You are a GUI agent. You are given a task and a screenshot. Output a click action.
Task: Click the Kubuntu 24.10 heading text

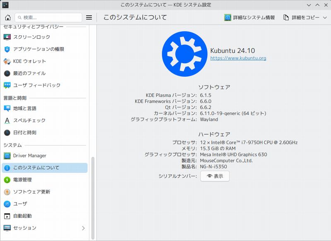[x=233, y=51]
